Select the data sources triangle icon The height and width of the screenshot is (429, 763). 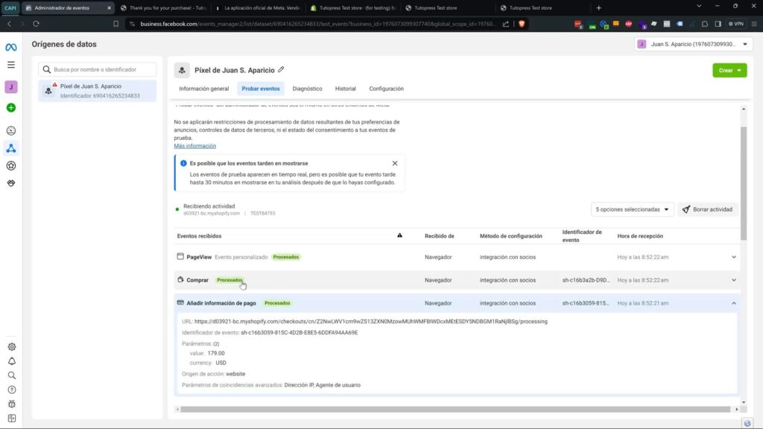pyautogui.click(x=10, y=148)
